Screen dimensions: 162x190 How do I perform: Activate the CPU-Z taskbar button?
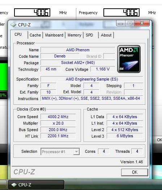[x=36, y=185]
